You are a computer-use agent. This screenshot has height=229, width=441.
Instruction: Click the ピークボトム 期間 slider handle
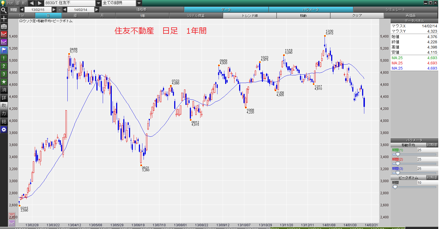tap(395, 187)
